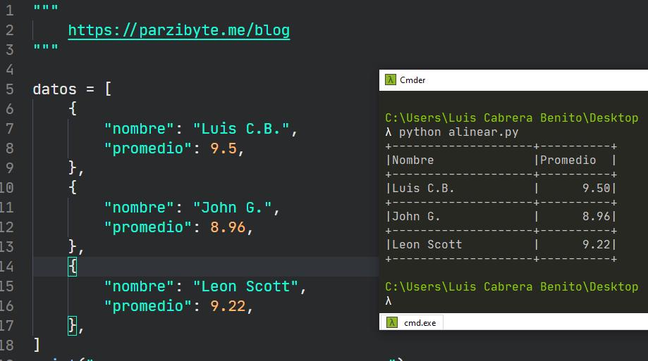Click the Promedio header in terminal table
The height and width of the screenshot is (361, 648).
[568, 160]
